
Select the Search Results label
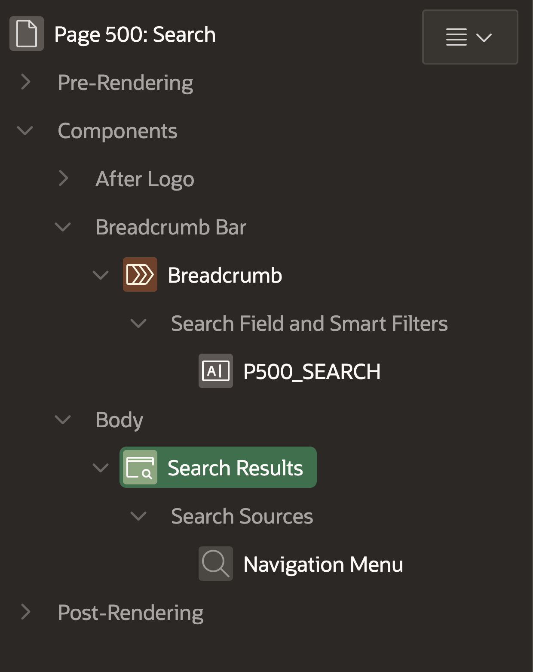[235, 468]
